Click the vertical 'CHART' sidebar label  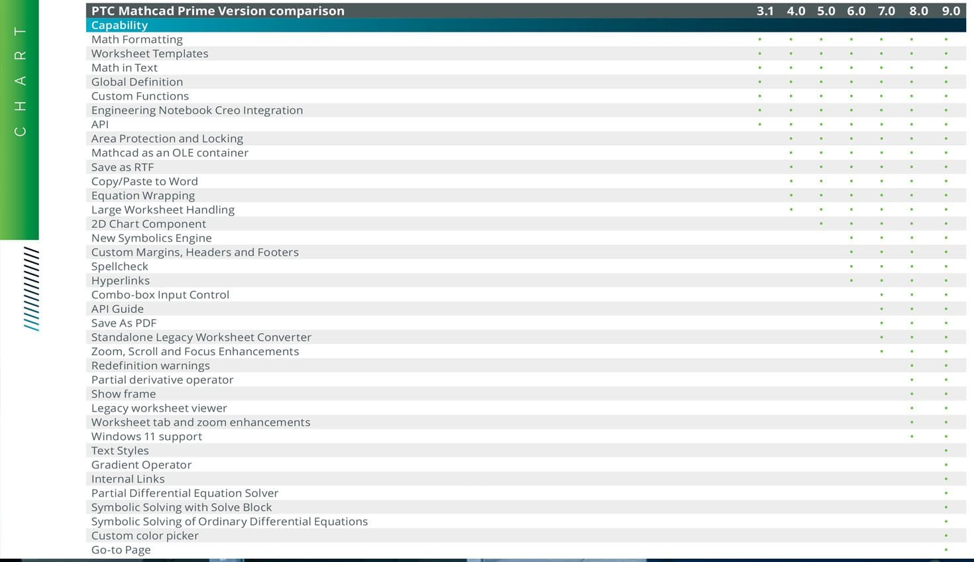pyautogui.click(x=21, y=81)
